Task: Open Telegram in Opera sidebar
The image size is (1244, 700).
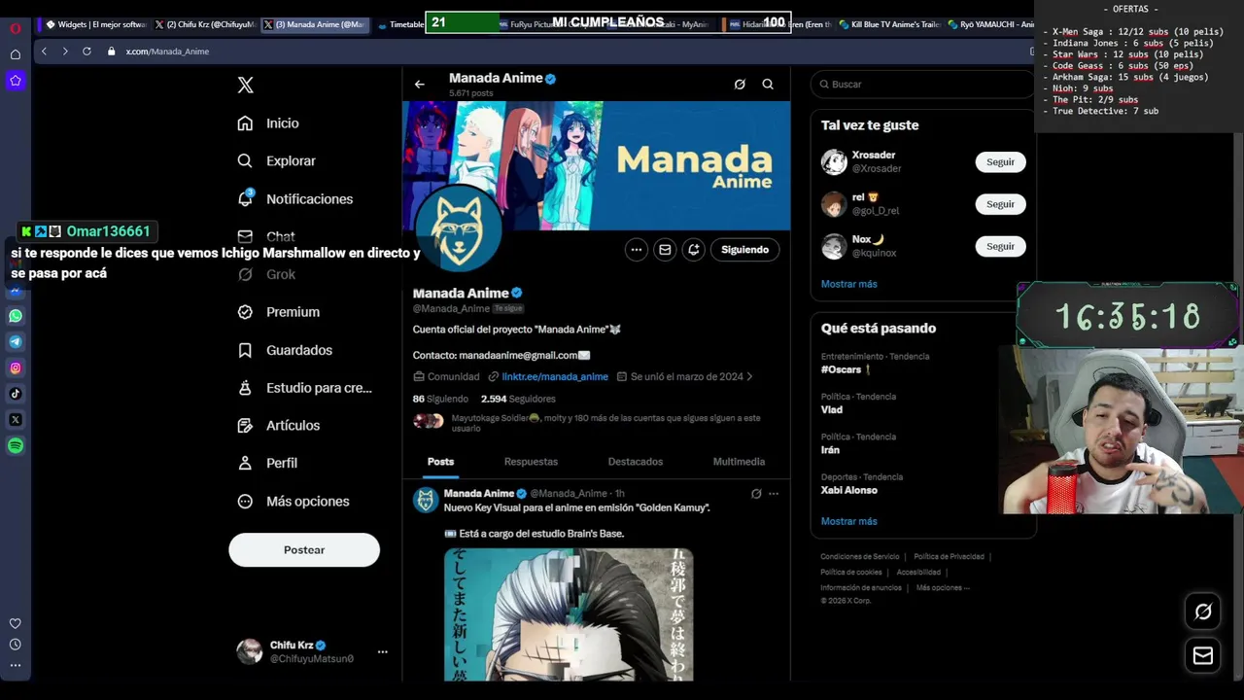Action: [16, 342]
